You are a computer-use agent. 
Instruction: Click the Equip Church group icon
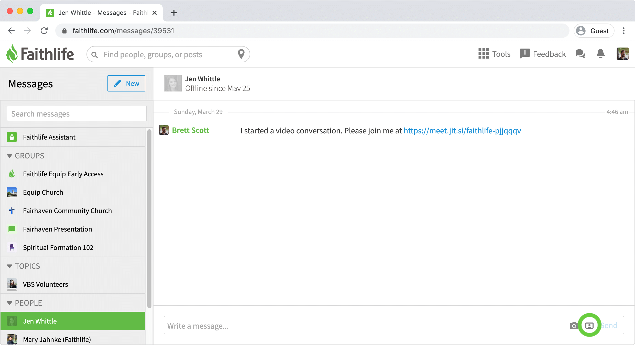point(12,192)
